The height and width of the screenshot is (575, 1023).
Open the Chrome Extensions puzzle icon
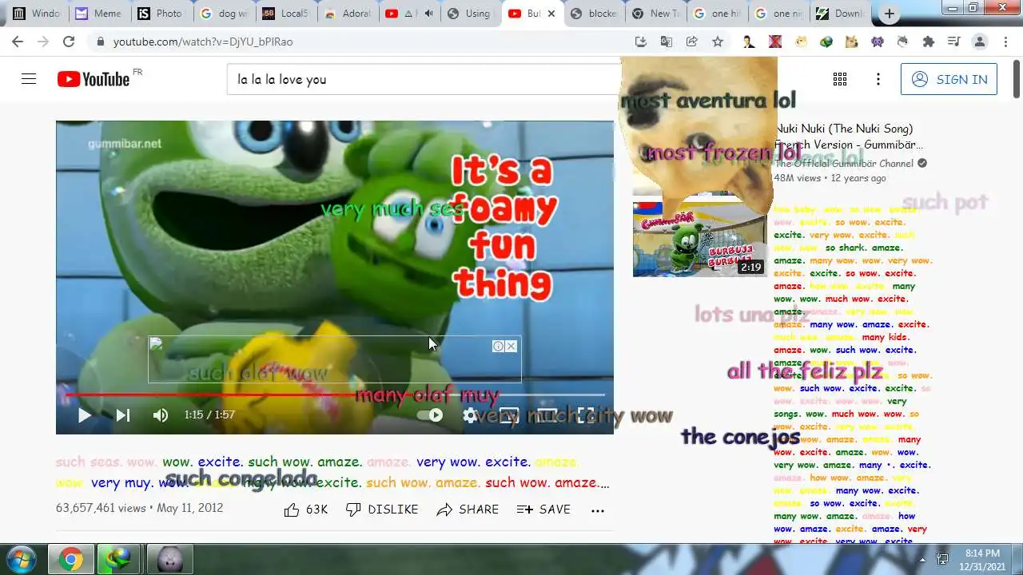(928, 42)
